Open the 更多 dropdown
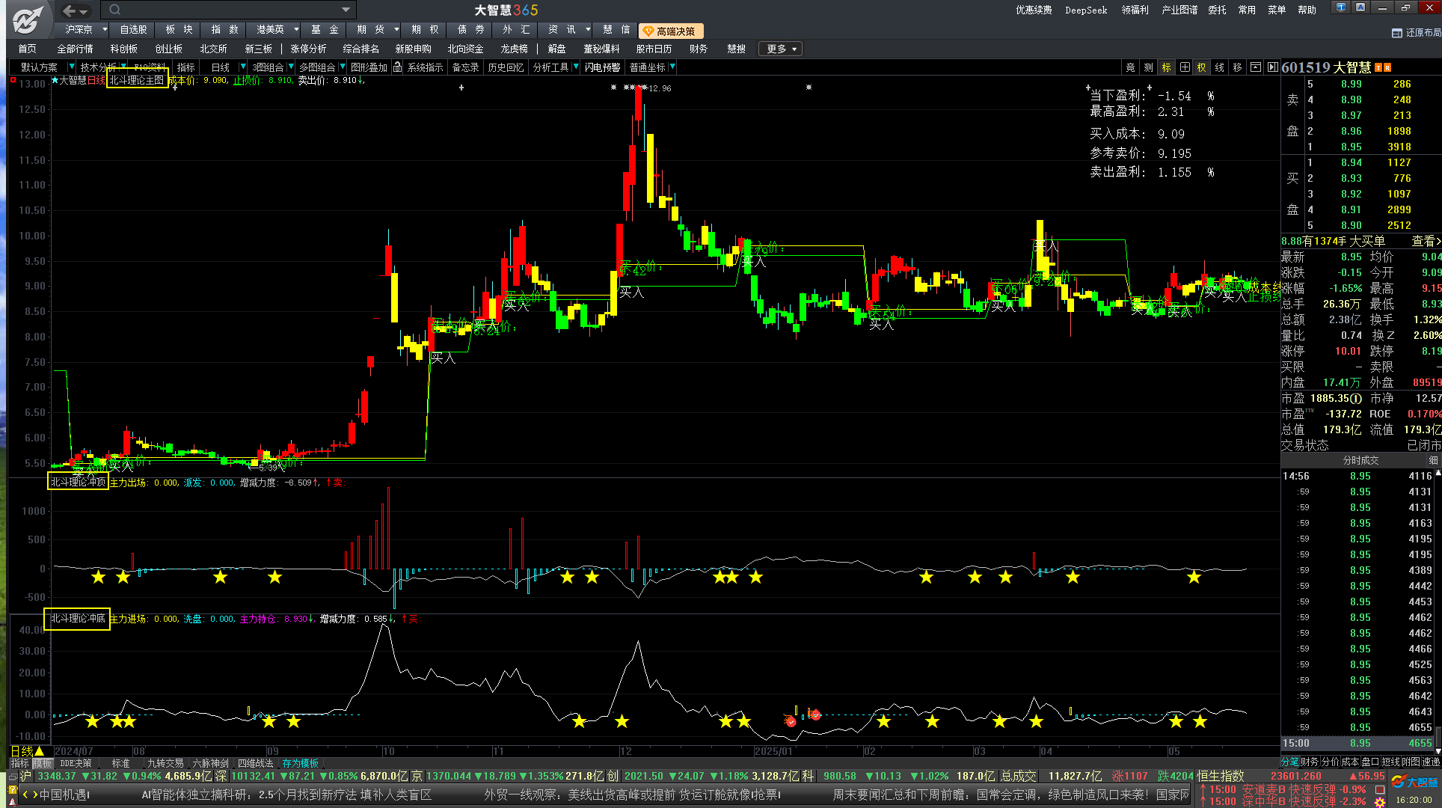Image resolution: width=1442 pixels, height=808 pixels. point(780,49)
